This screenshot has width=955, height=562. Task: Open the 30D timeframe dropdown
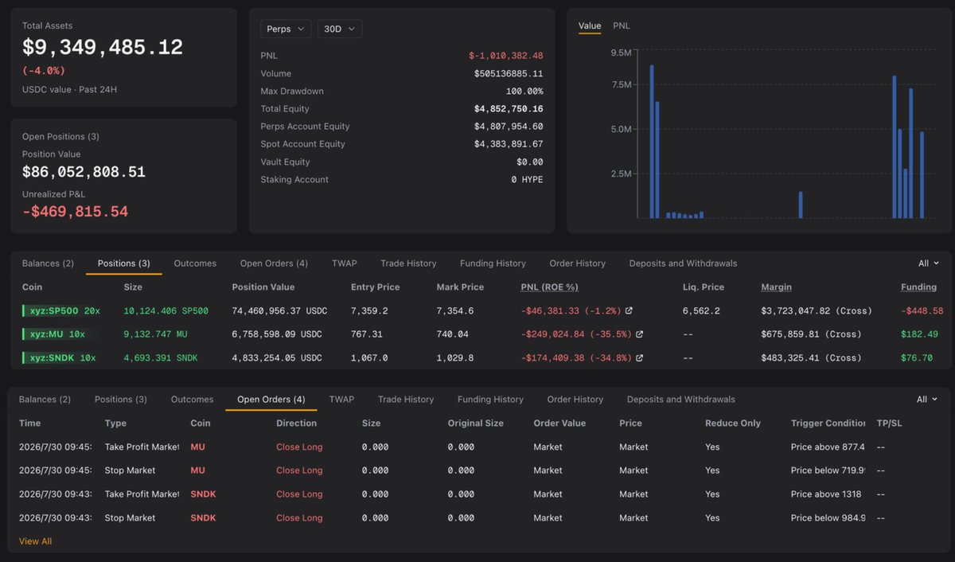[x=340, y=29]
